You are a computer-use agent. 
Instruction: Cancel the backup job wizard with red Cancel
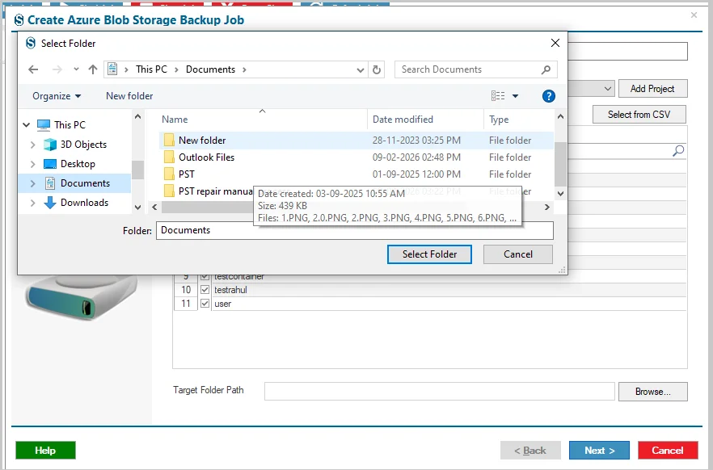click(668, 451)
